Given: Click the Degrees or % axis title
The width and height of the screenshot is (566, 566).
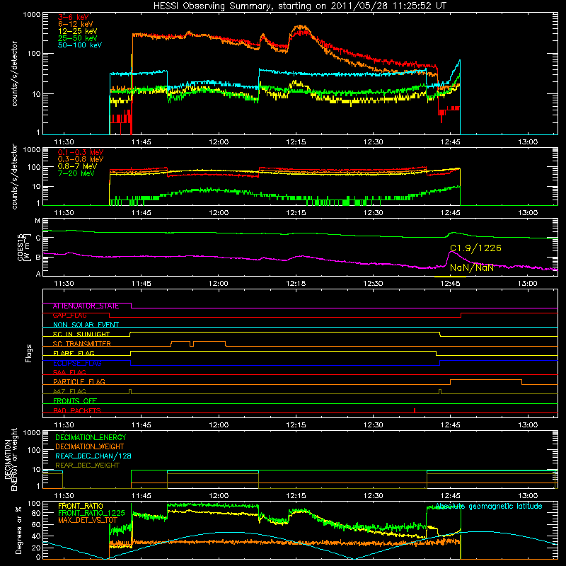Looking at the screenshot, I should tap(18, 530).
